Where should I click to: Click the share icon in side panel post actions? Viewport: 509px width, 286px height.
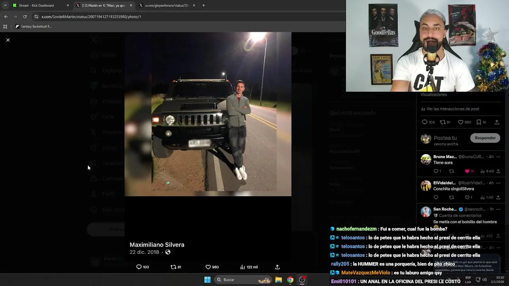click(x=497, y=122)
